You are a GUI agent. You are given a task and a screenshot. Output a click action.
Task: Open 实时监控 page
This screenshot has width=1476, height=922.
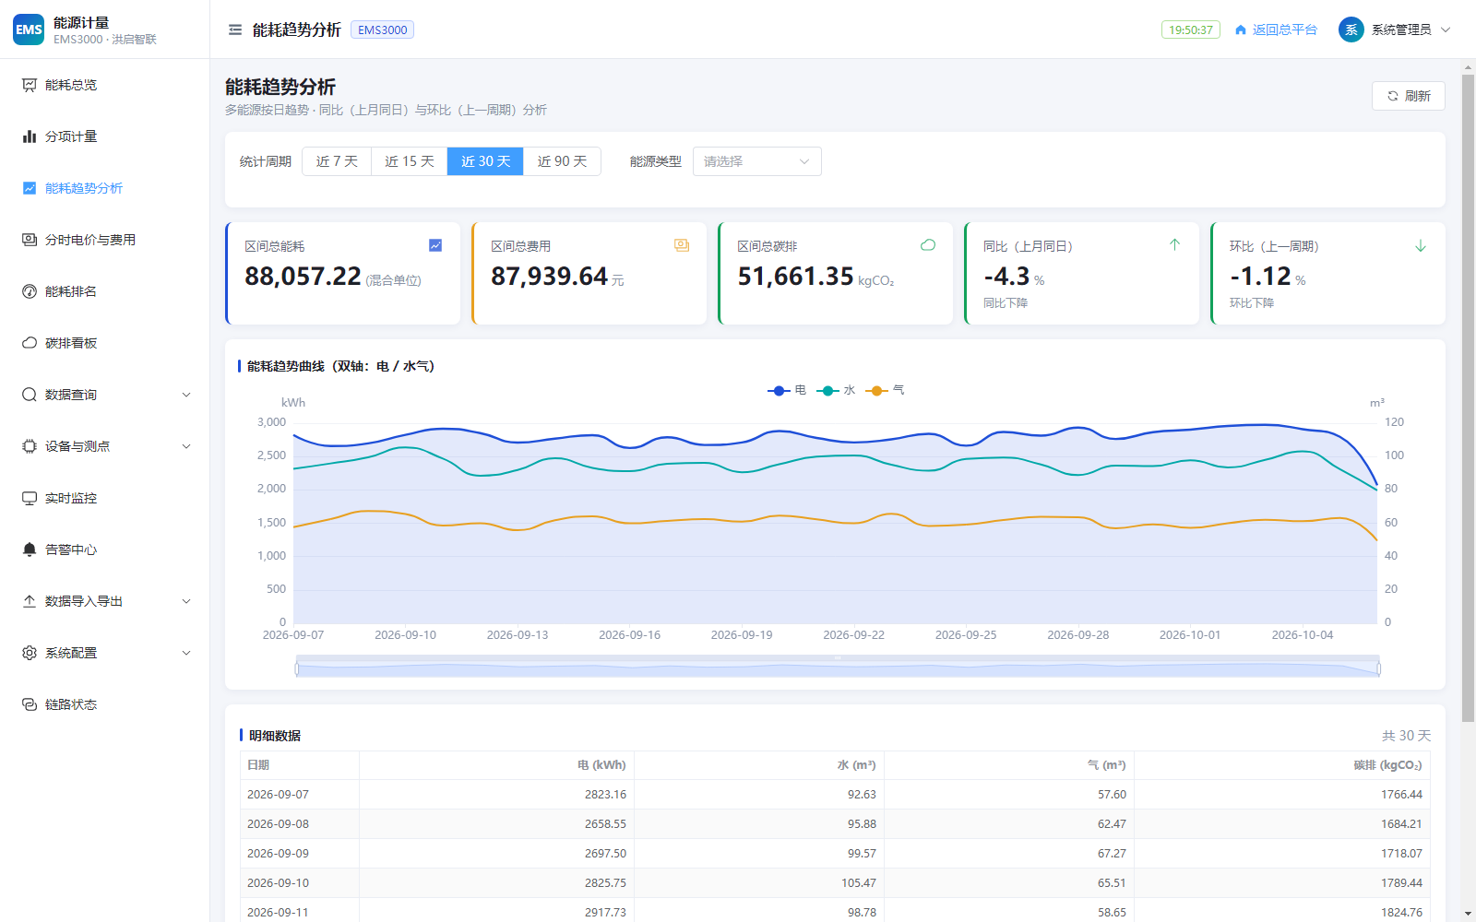coord(104,498)
